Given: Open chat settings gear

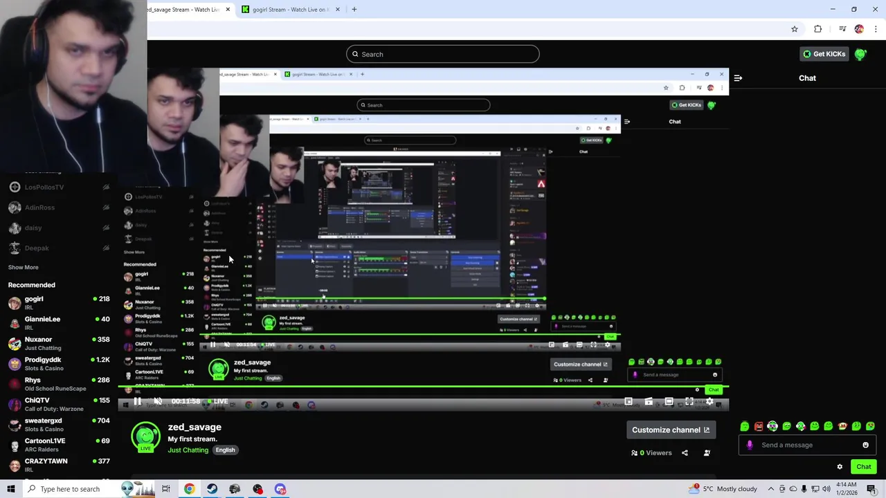Looking at the screenshot, I should tap(840, 467).
